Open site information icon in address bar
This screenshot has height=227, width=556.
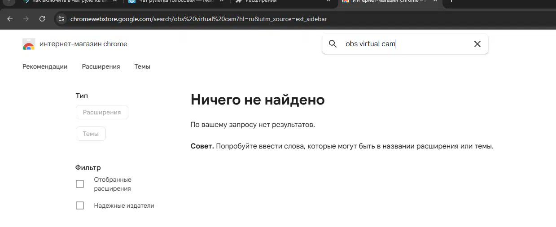(x=62, y=19)
